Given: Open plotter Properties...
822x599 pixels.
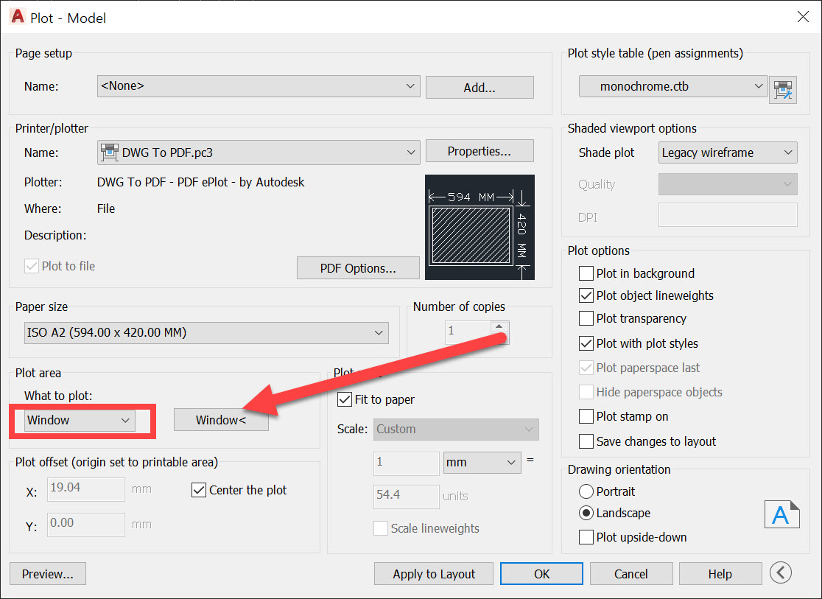Looking at the screenshot, I should click(479, 151).
